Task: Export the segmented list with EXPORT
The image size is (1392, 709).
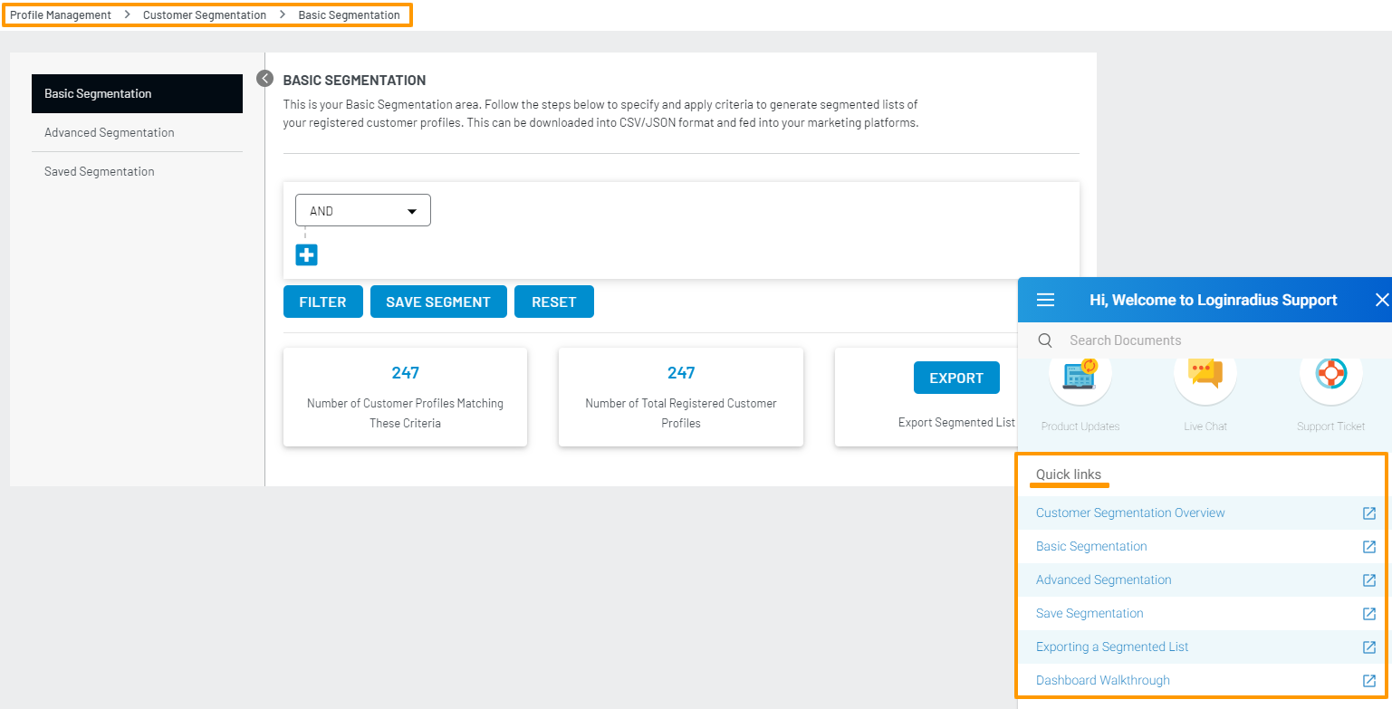Action: tap(955, 378)
